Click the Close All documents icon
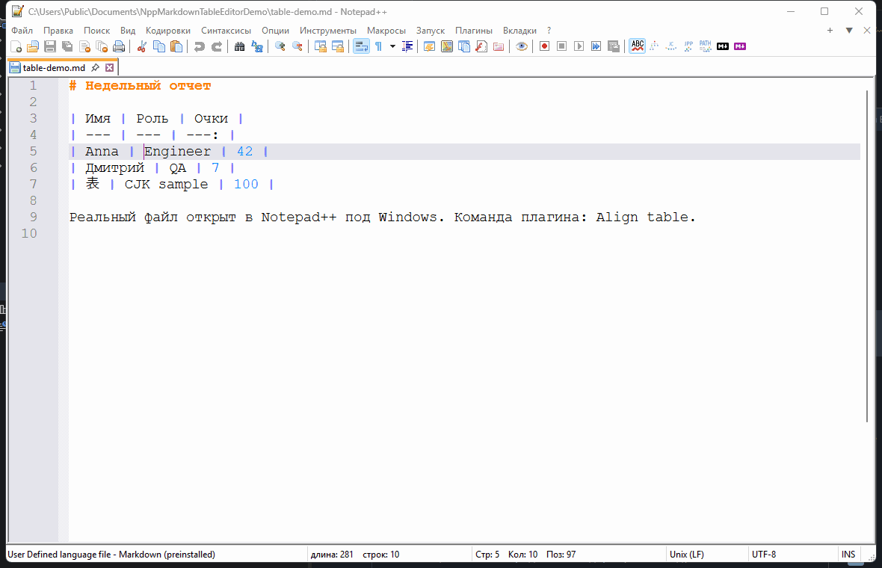 [102, 46]
